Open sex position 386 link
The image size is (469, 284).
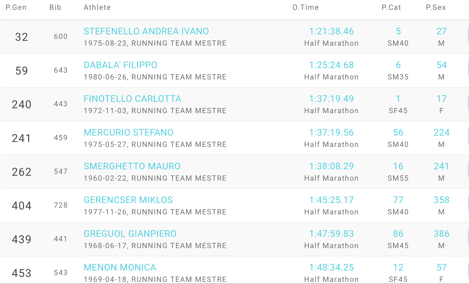(x=441, y=234)
